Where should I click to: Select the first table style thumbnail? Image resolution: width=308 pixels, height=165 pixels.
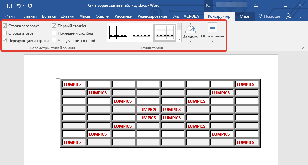118,32
